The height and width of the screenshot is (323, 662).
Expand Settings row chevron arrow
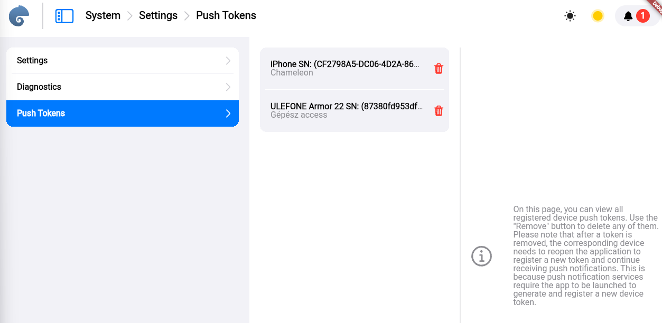(x=228, y=61)
